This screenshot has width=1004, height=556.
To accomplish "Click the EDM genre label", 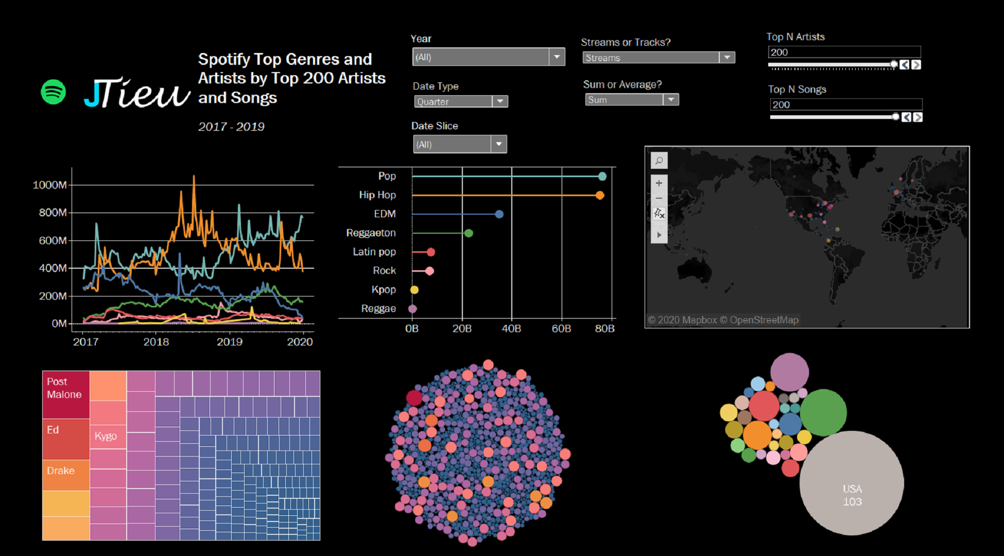I will coord(385,214).
